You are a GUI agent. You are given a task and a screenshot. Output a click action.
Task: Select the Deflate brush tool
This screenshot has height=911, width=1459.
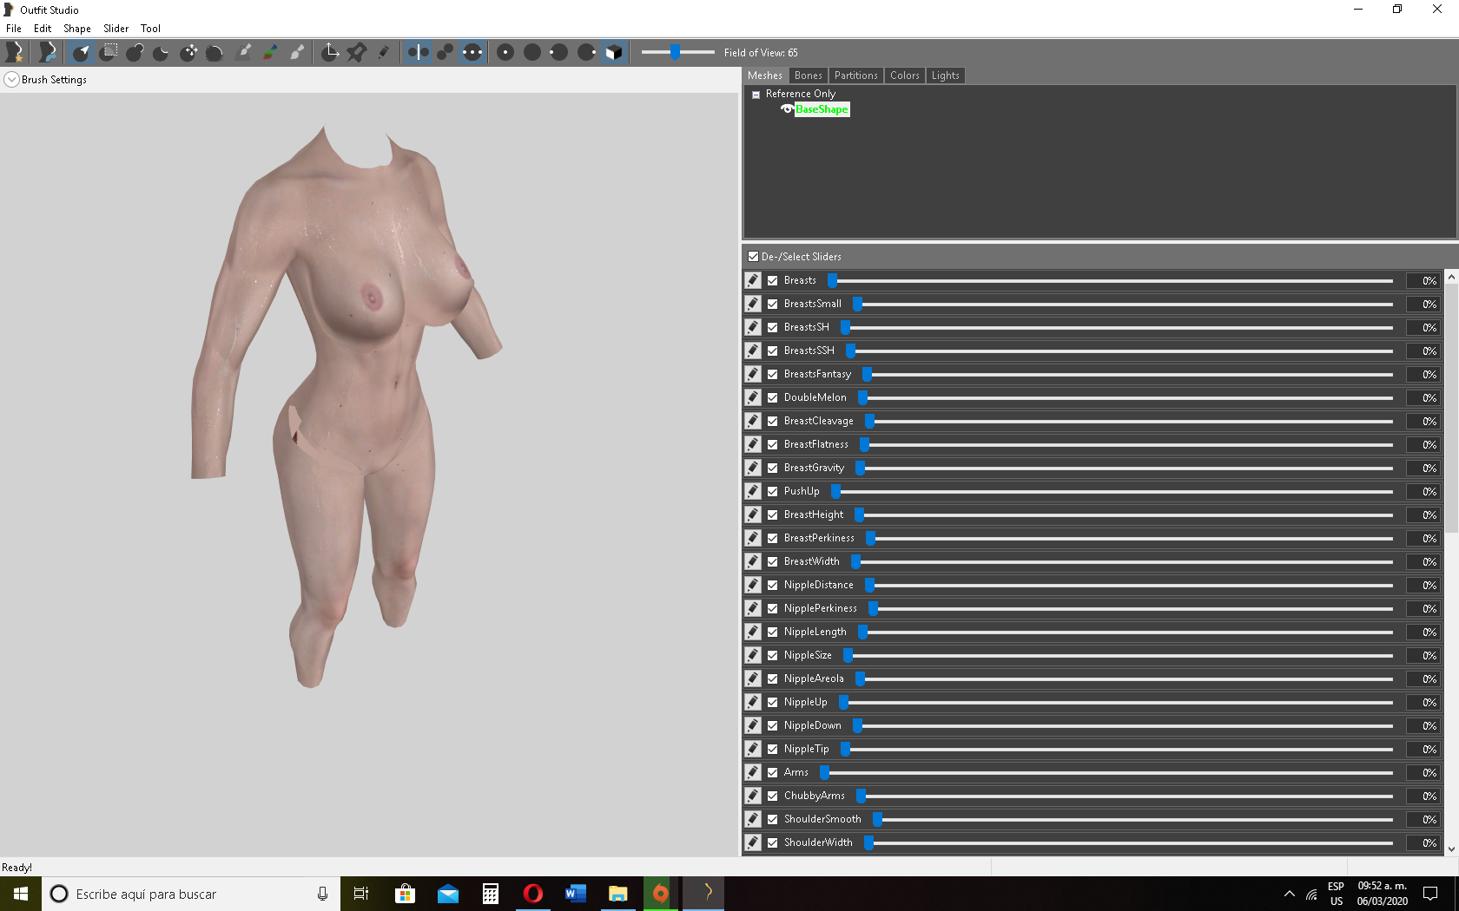point(162,52)
